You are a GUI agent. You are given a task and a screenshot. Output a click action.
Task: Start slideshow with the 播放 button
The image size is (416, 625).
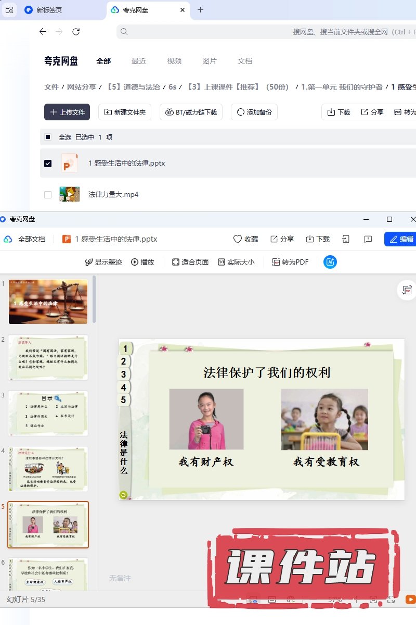(142, 262)
